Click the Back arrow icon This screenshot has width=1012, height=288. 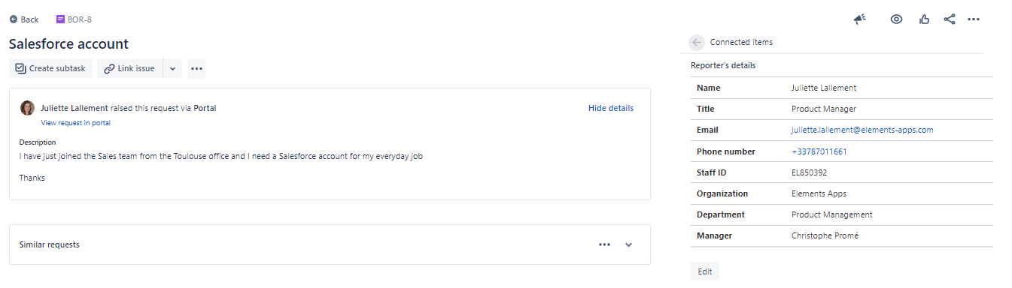[14, 19]
